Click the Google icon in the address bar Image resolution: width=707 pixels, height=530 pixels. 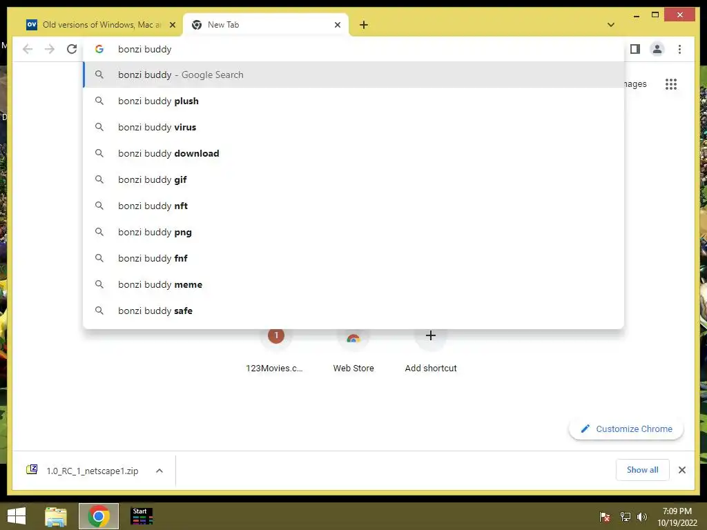pyautogui.click(x=99, y=49)
